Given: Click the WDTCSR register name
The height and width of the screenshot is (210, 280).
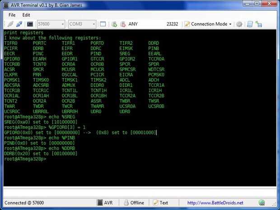Looking at the screenshot, I should pos(156,69).
